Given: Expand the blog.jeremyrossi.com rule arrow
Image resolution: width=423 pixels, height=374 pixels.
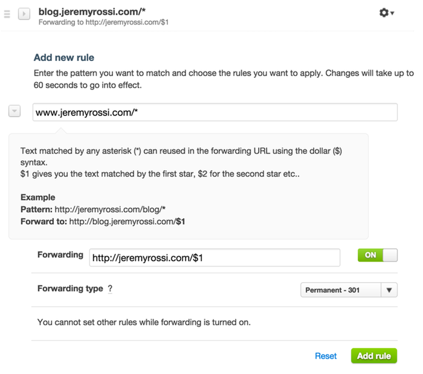Looking at the screenshot, I should click(24, 13).
